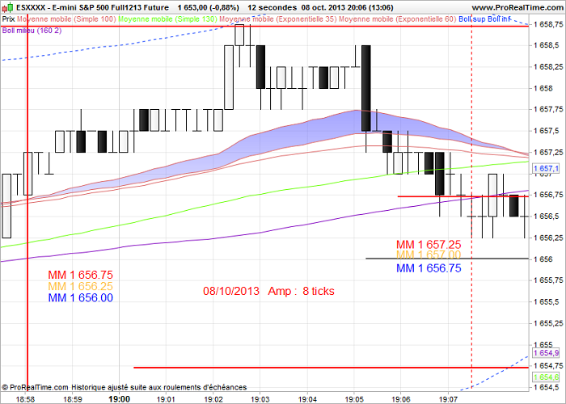Select the Boll inf indicator label

[x=500, y=19]
